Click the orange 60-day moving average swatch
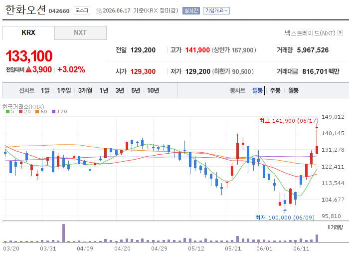The width and height of the screenshot is (349, 253). [x=37, y=112]
